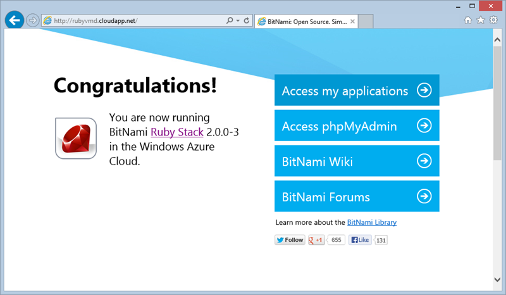Image resolution: width=506 pixels, height=295 pixels.
Task: Minimize the browser window
Action: [x=458, y=6]
